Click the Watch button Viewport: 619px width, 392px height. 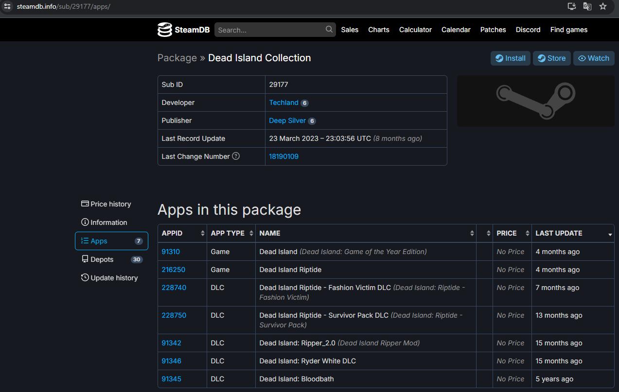tap(594, 58)
